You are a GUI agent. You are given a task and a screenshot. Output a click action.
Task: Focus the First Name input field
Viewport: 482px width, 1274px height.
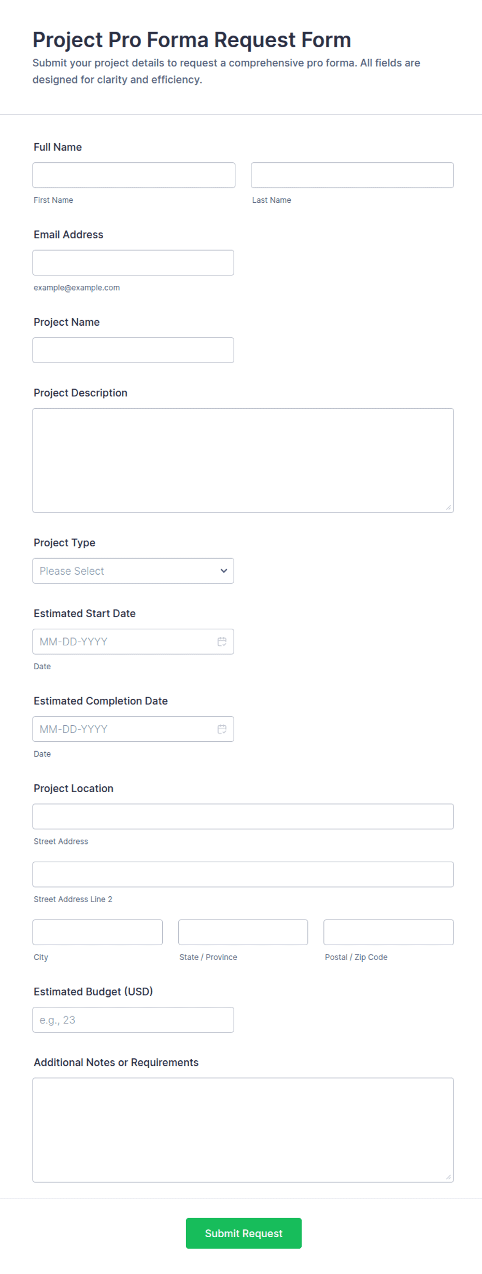[x=134, y=175]
